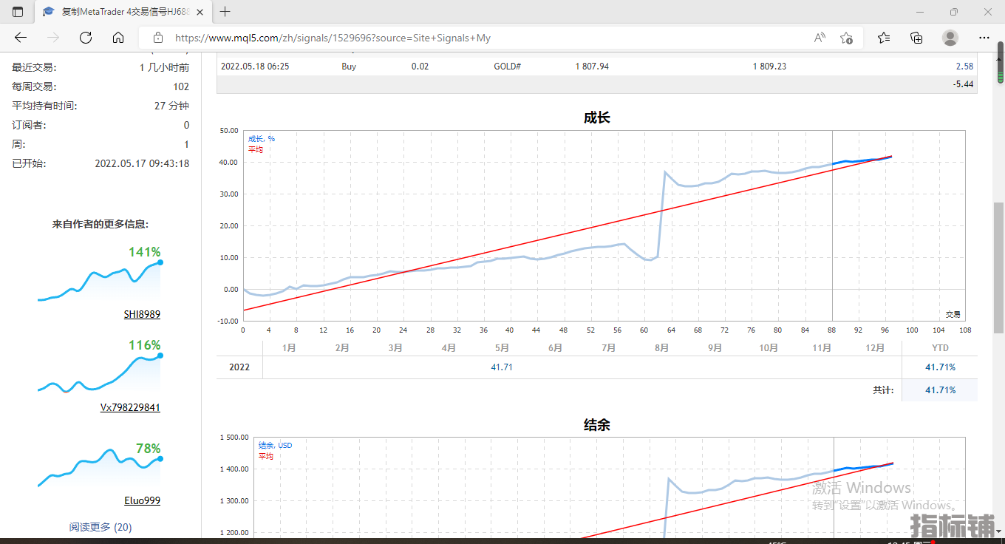The image size is (1005, 544).
Task: Click the mql5.com address bar URL
Action: tap(333, 38)
